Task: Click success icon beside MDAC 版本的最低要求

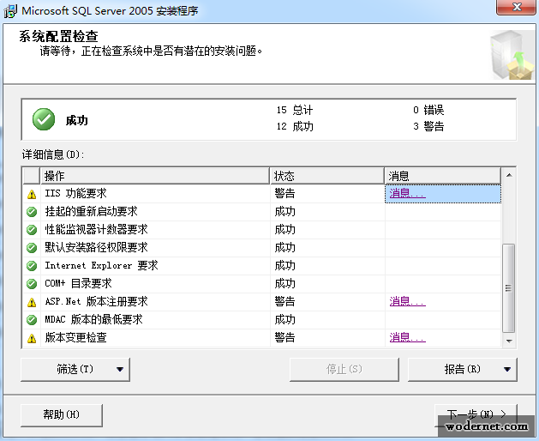Action: 32,320
